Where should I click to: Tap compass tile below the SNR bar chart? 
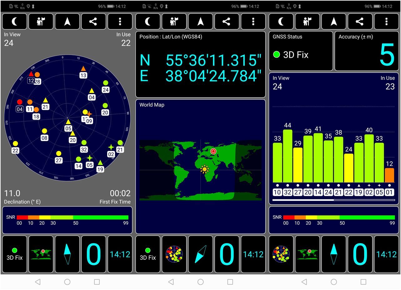click(x=334, y=254)
